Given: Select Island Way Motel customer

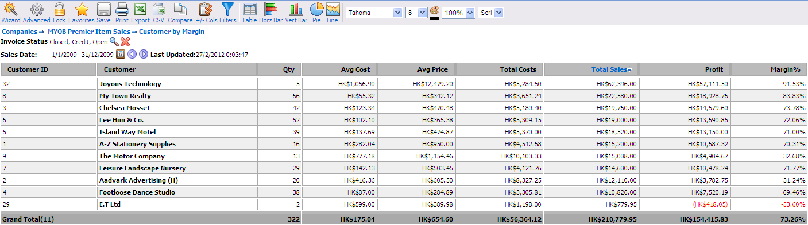Looking at the screenshot, I should point(127,132).
